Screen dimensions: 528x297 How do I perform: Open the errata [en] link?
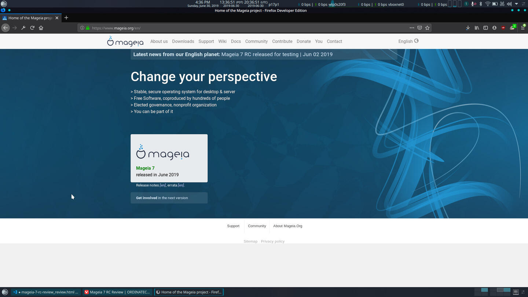(x=176, y=185)
